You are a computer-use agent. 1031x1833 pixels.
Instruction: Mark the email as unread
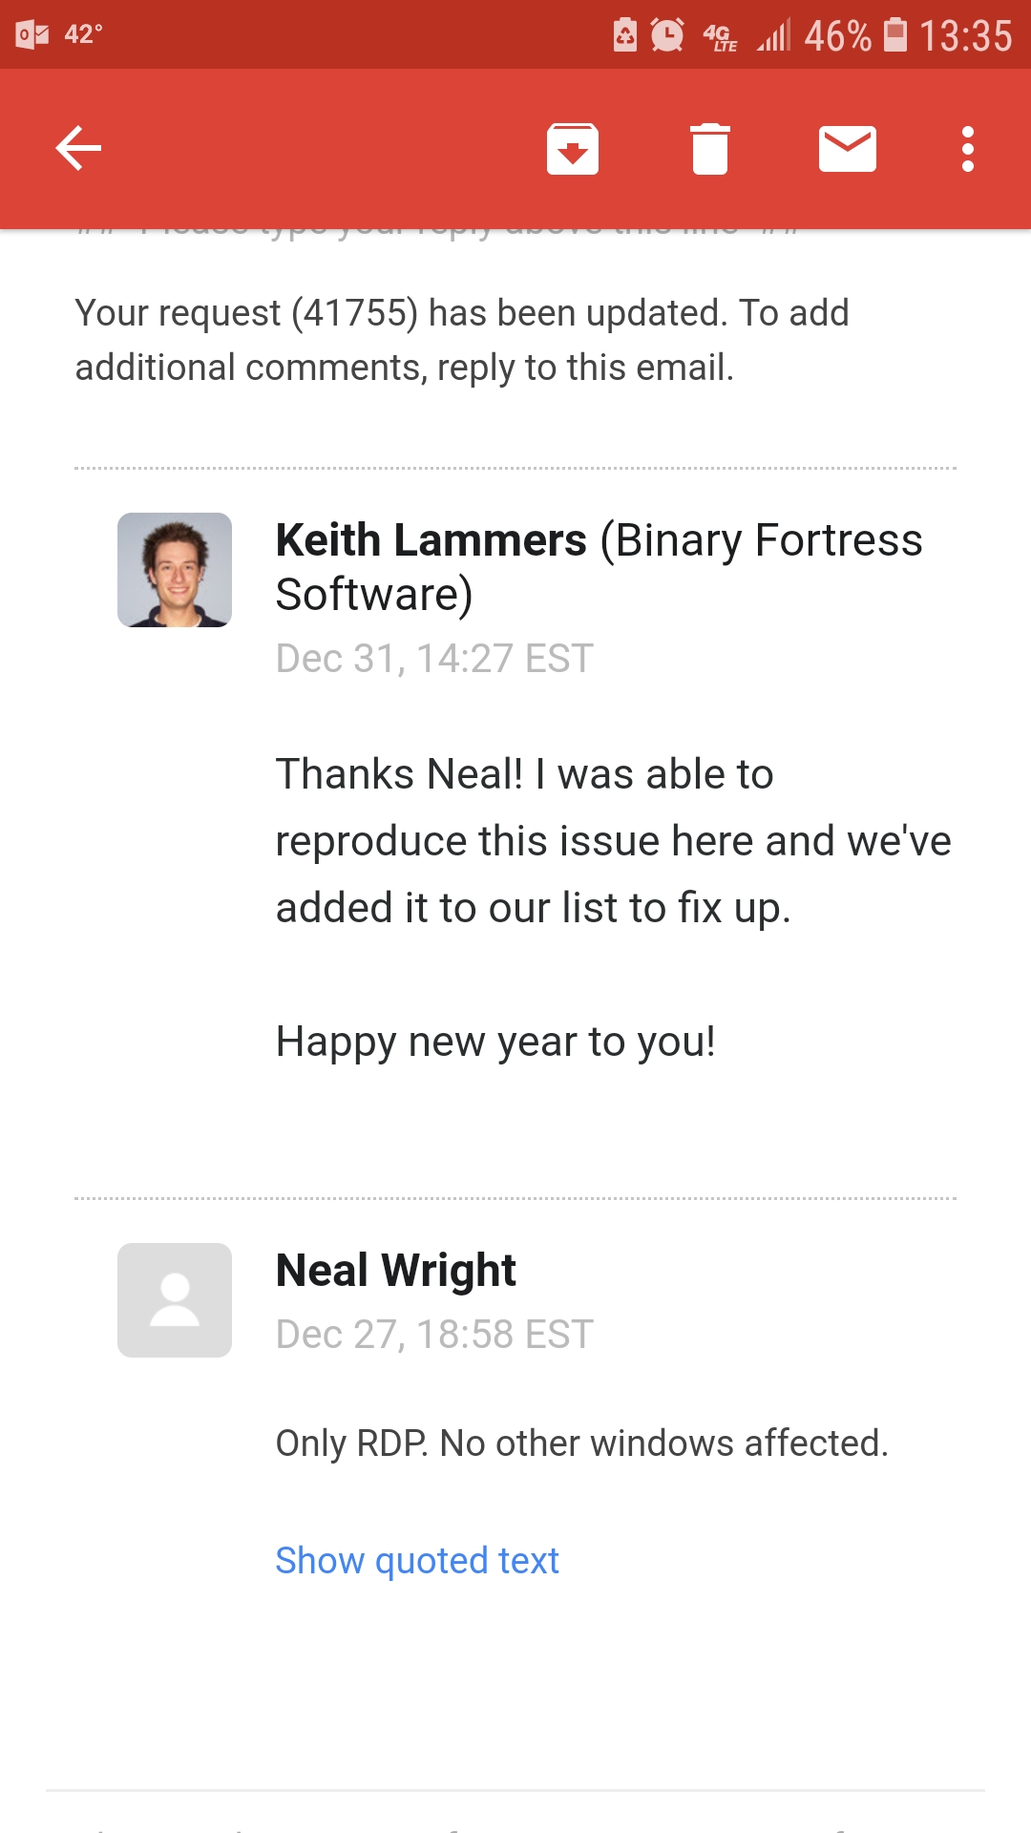(x=848, y=149)
